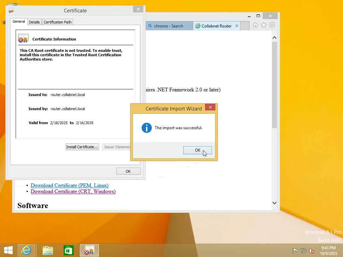
Task: Select the Collabnet Router browser tab
Action: 216,26
